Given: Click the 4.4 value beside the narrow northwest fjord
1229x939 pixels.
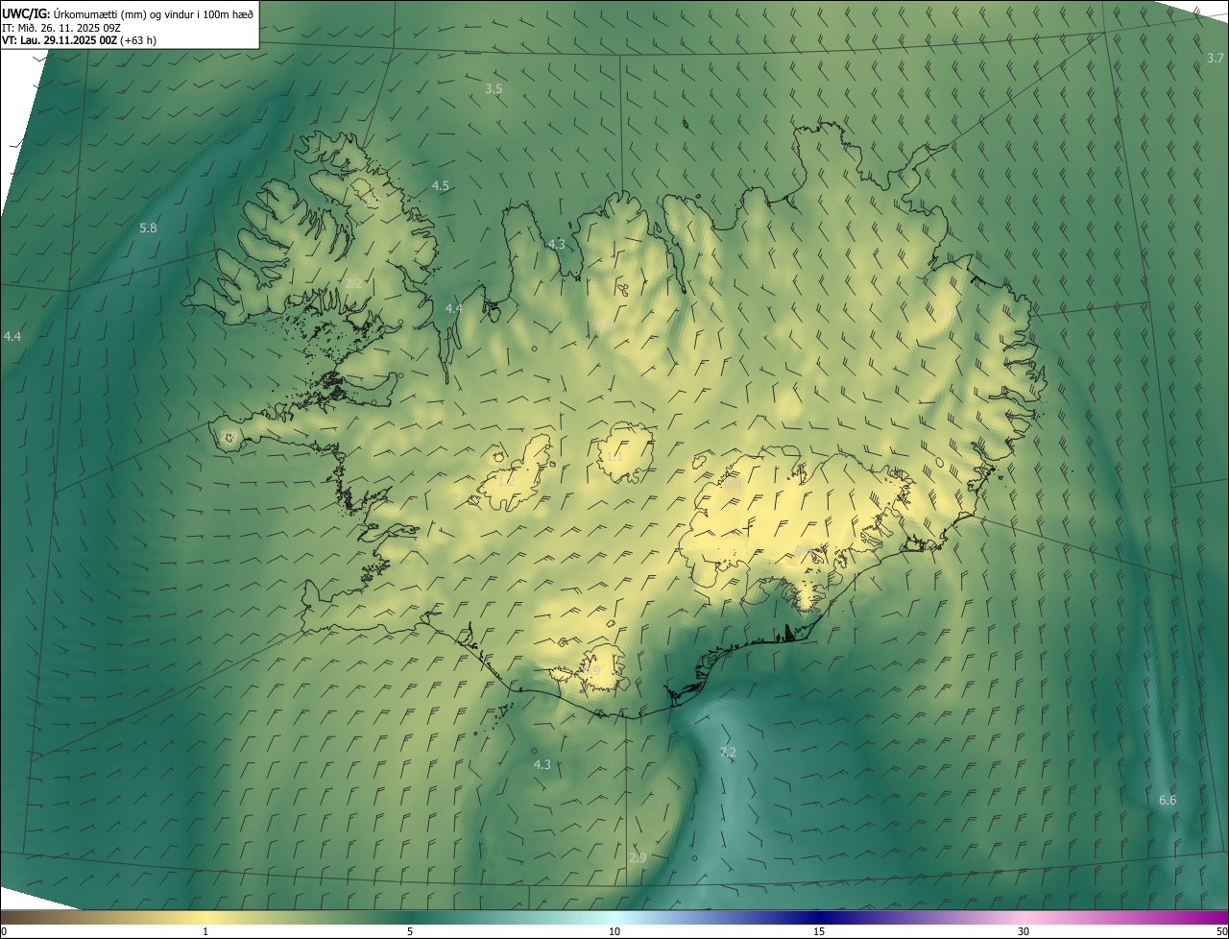Looking at the screenshot, I should tap(454, 308).
